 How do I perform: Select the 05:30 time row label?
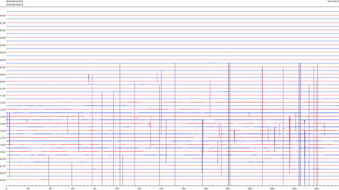click(x=3, y=52)
